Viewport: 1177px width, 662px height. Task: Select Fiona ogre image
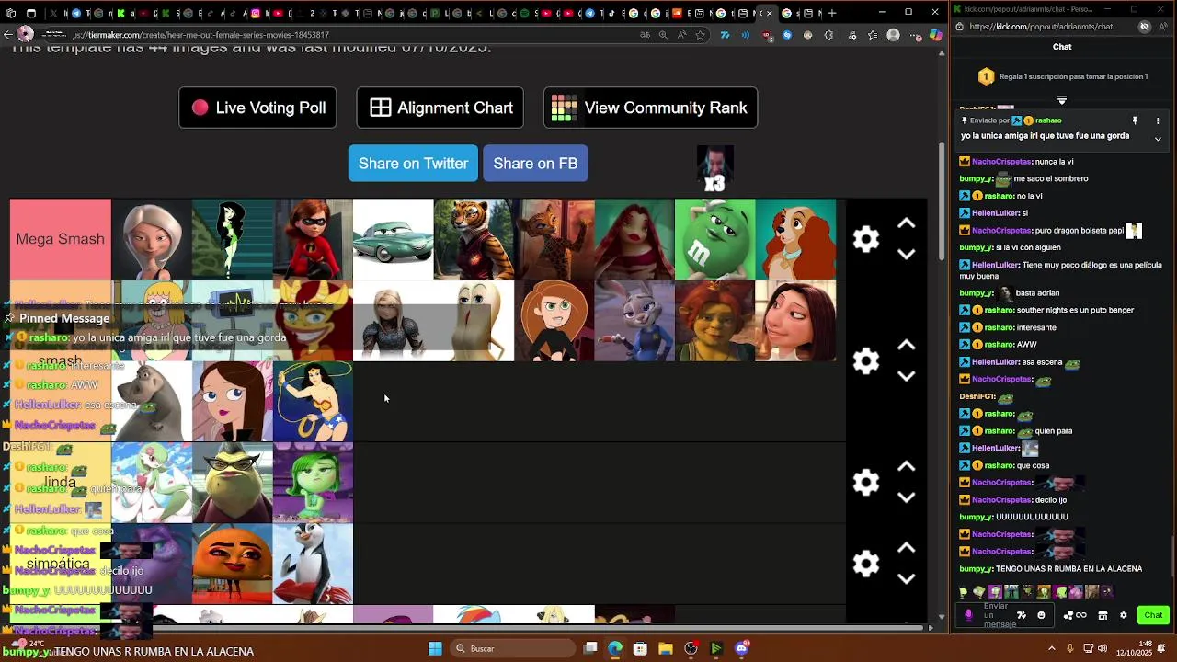pyautogui.click(x=714, y=320)
